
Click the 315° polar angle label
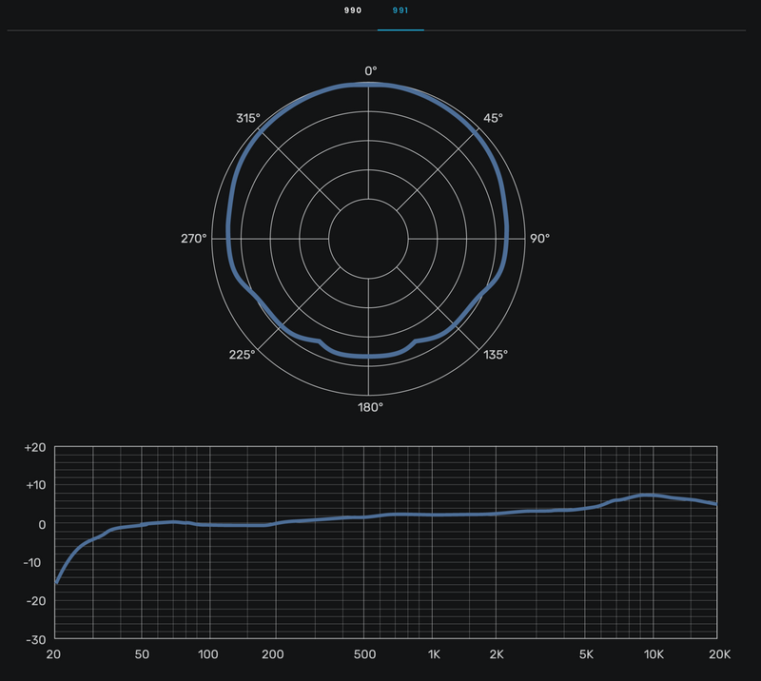tap(247, 118)
